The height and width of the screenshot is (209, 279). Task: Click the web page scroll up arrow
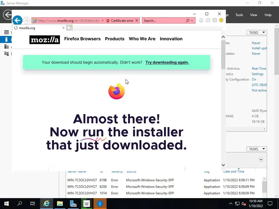click(x=223, y=37)
